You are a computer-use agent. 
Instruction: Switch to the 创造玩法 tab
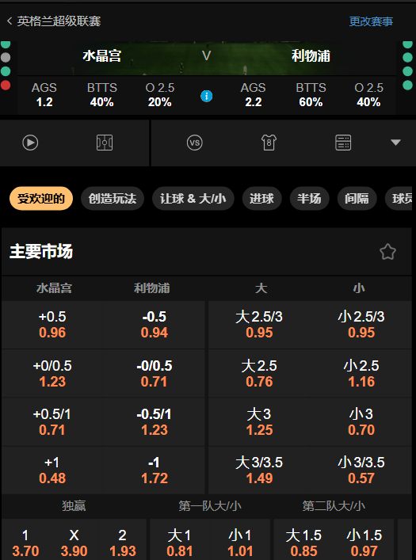(113, 198)
